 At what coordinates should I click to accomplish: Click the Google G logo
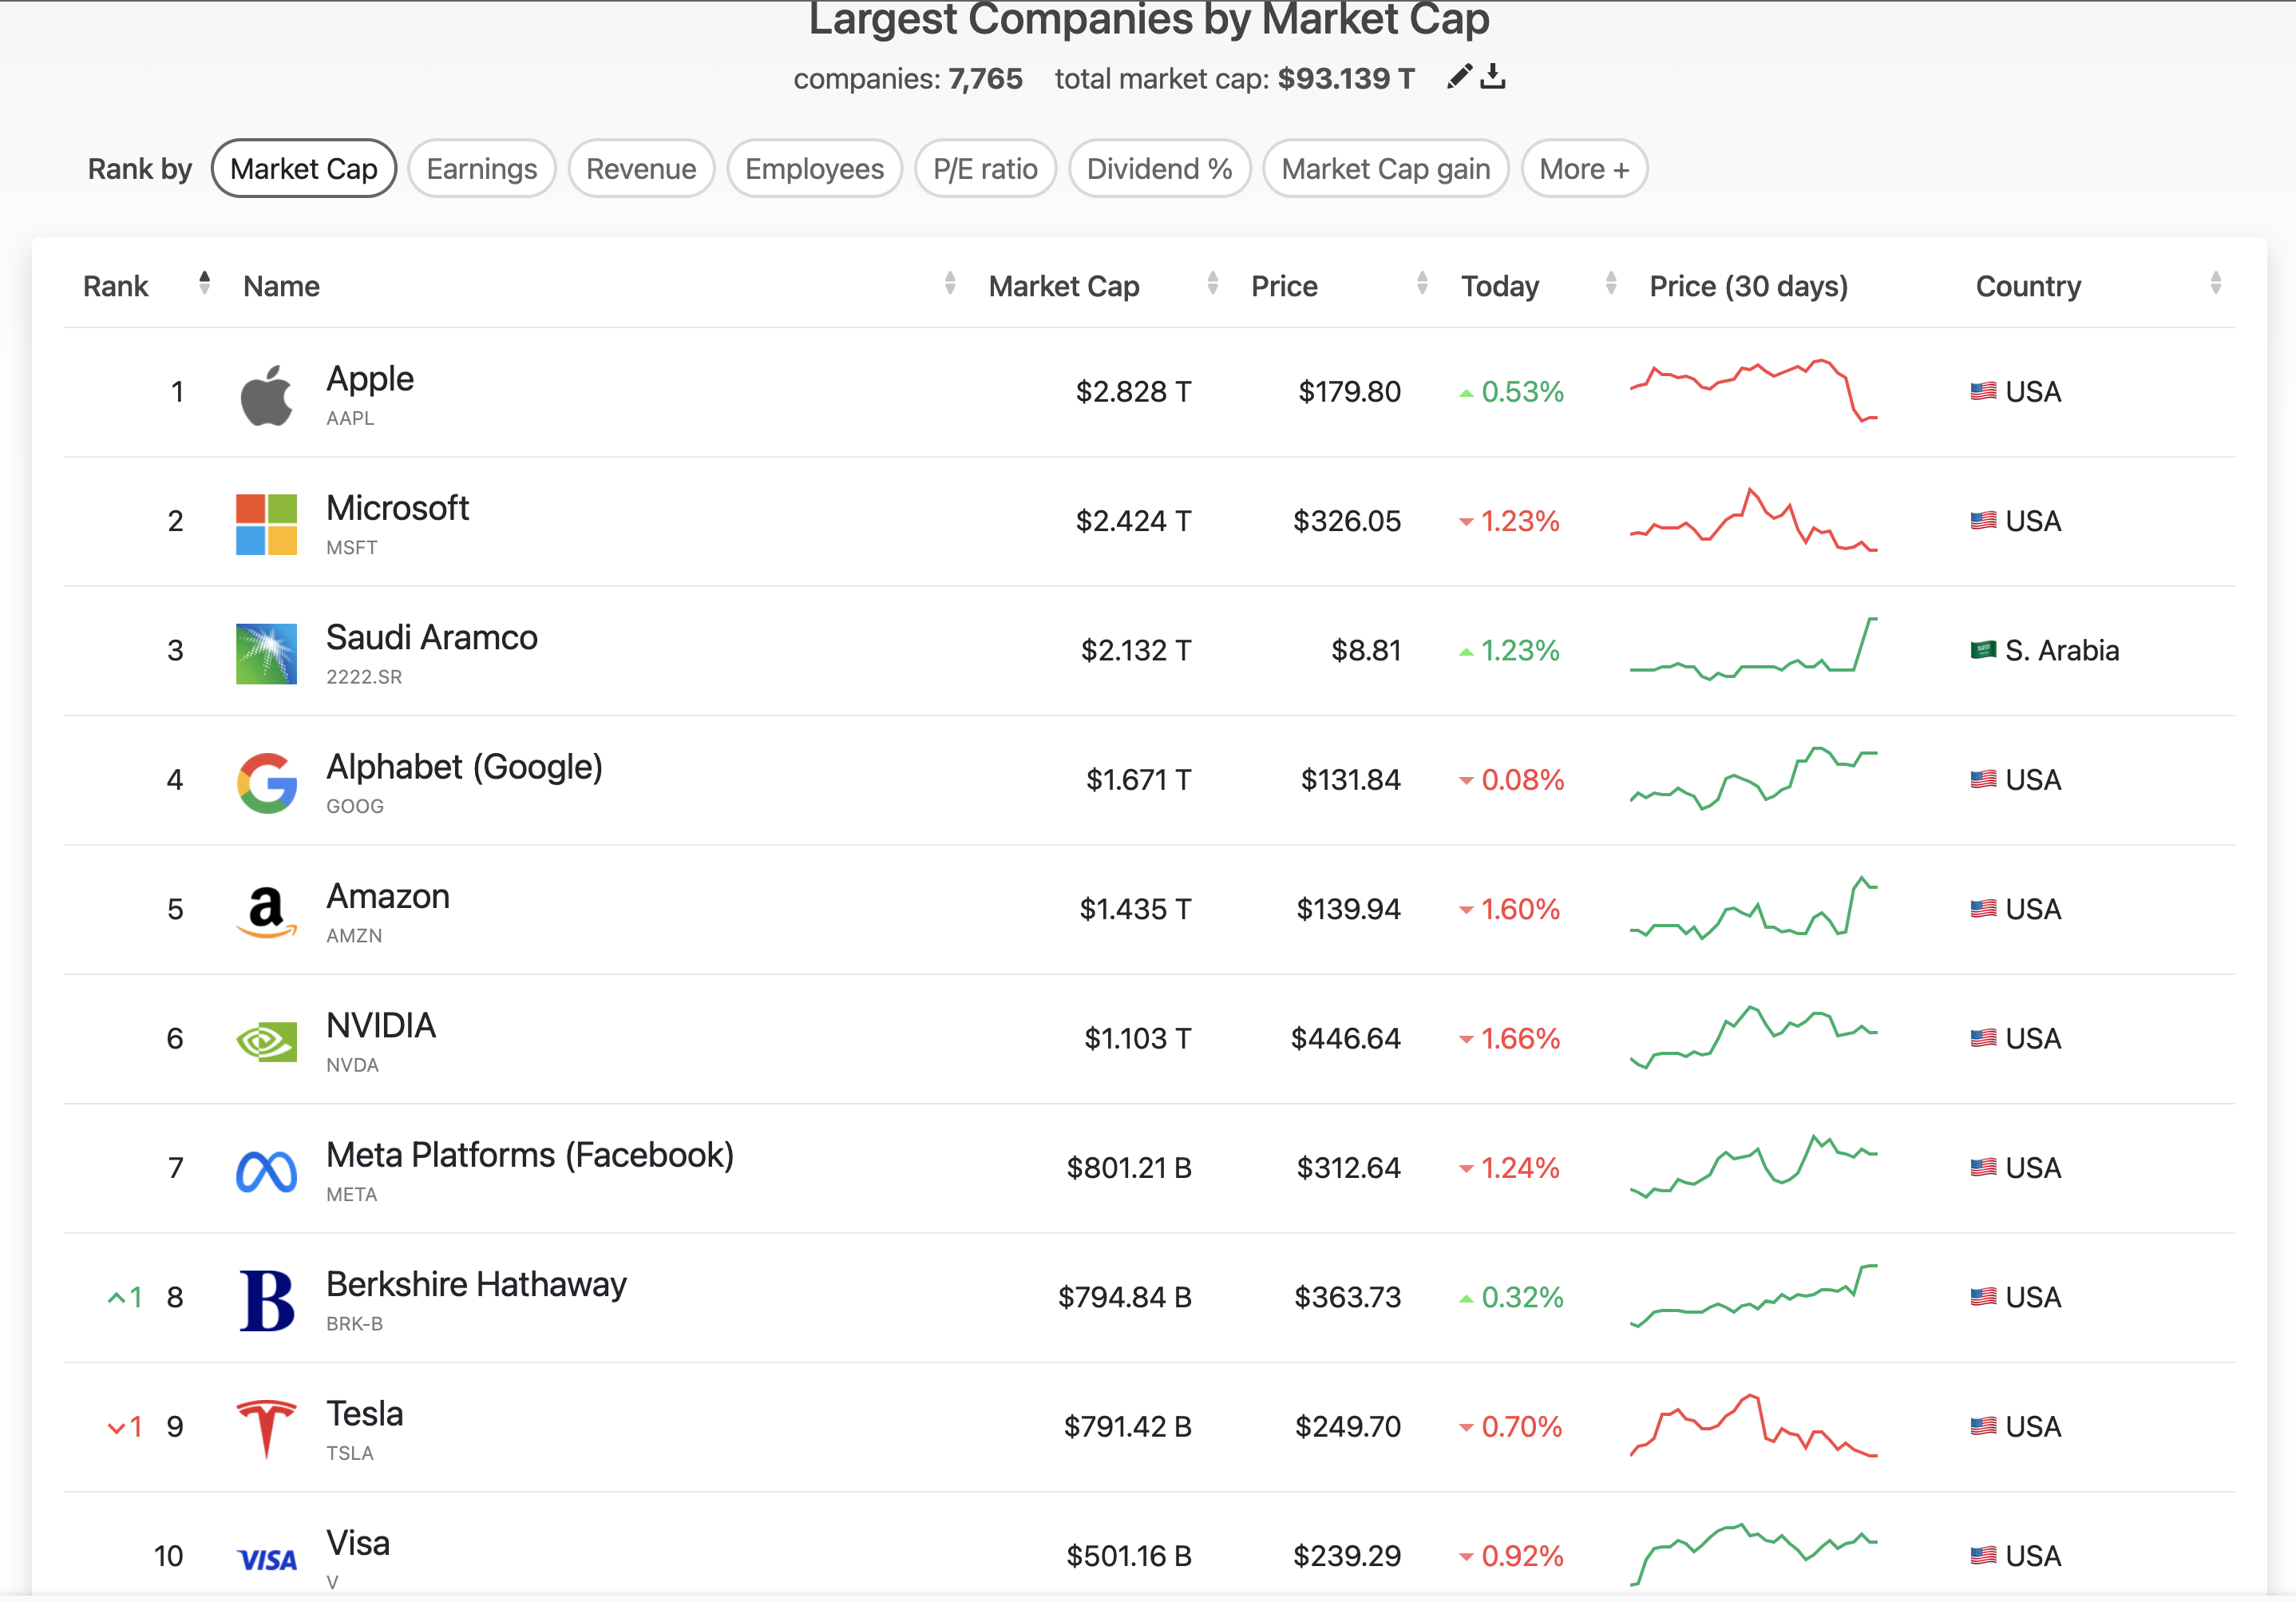pos(266,783)
